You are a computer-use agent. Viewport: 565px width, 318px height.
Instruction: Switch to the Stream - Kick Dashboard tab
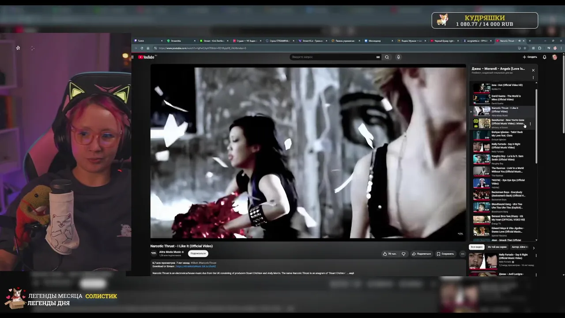(214, 41)
